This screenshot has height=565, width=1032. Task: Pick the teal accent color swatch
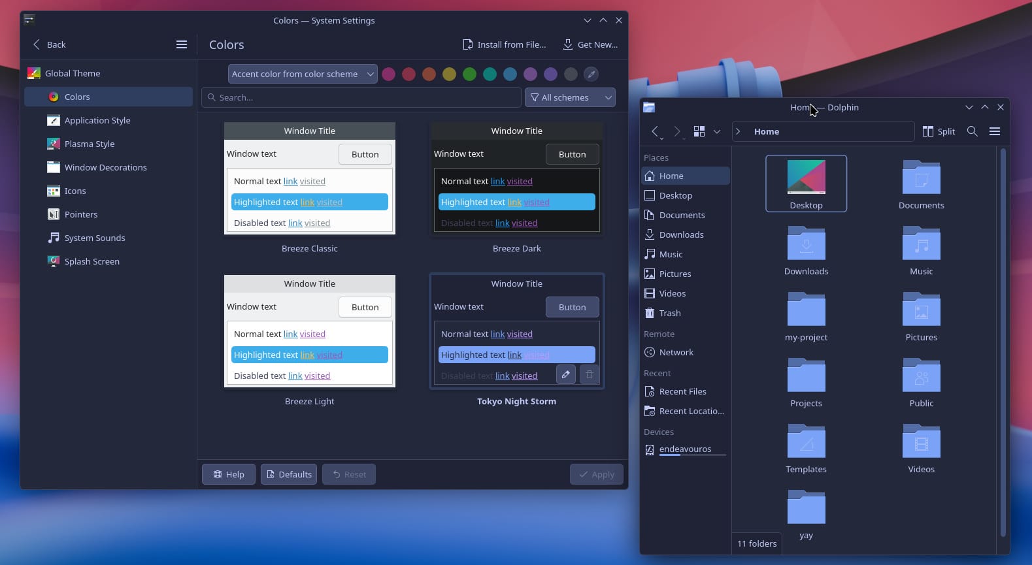pos(490,74)
